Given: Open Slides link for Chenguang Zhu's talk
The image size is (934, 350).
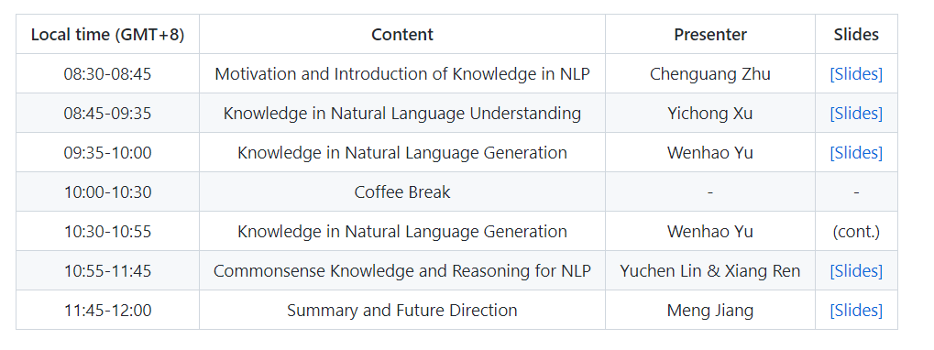Looking at the screenshot, I should pyautogui.click(x=856, y=74).
